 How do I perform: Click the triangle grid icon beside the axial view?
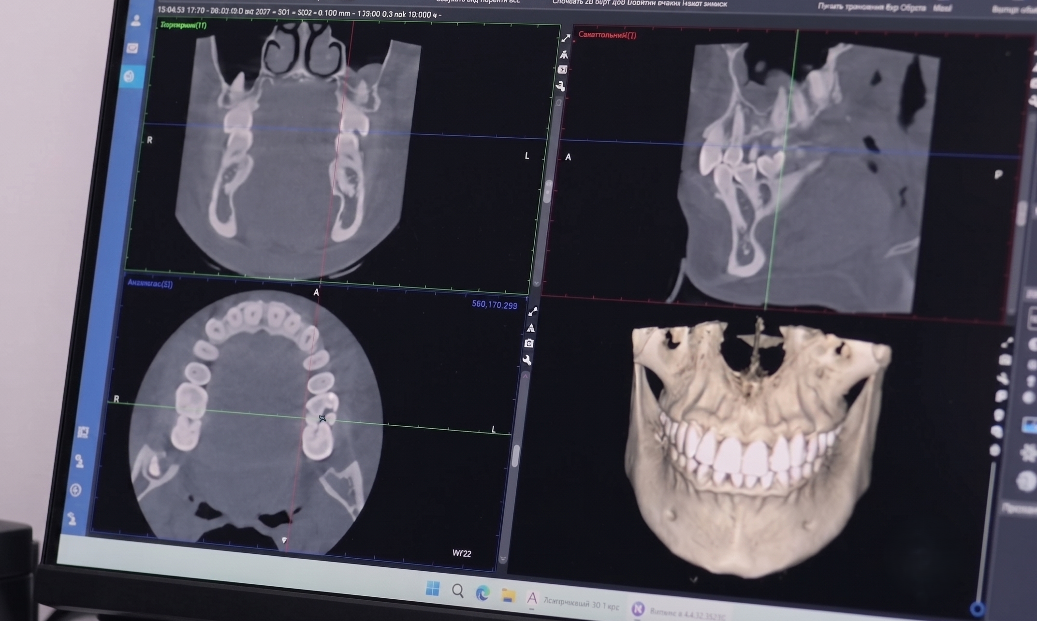pyautogui.click(x=531, y=328)
